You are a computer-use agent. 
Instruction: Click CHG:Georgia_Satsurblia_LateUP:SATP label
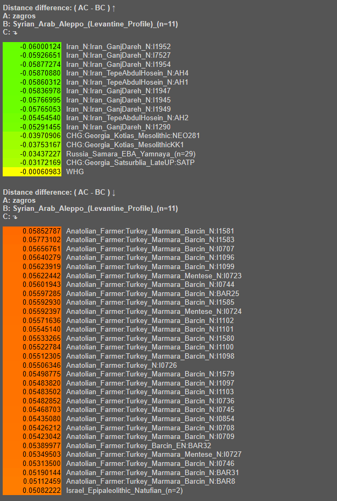click(x=130, y=163)
